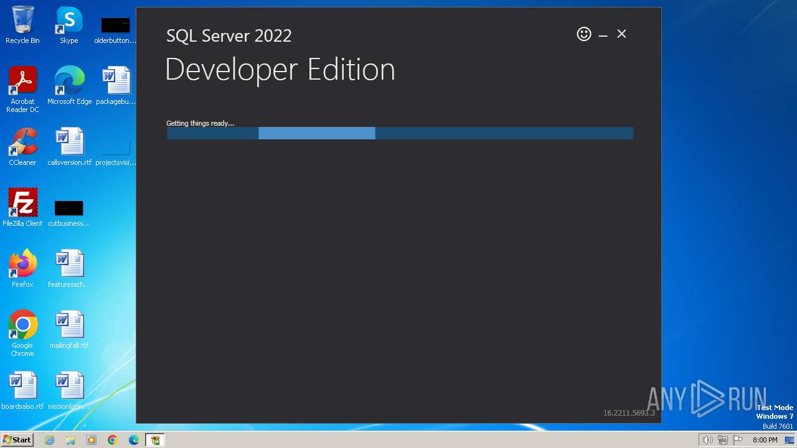Open Internet Explorer from taskbar
This screenshot has height=448, width=797.
(49, 440)
